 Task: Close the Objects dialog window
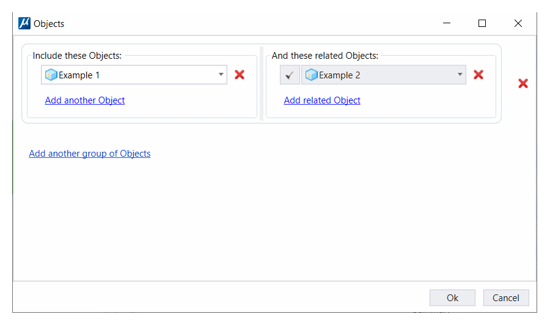tap(518, 23)
